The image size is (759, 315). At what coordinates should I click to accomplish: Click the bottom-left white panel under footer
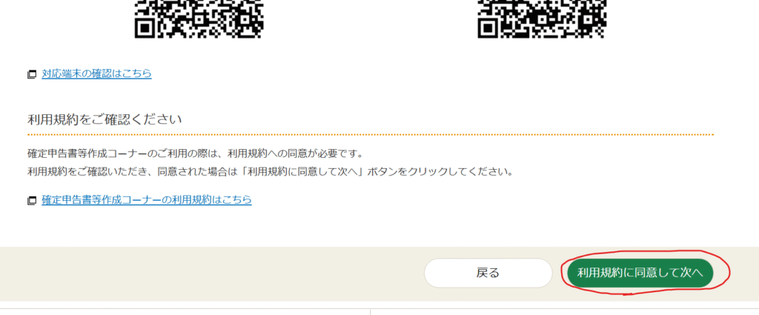(185, 312)
